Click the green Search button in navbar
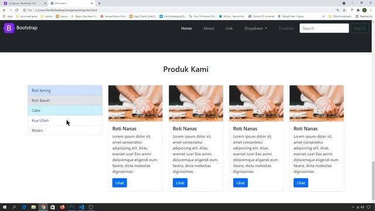Viewport: 375px width, 211px height. pyautogui.click(x=360, y=28)
